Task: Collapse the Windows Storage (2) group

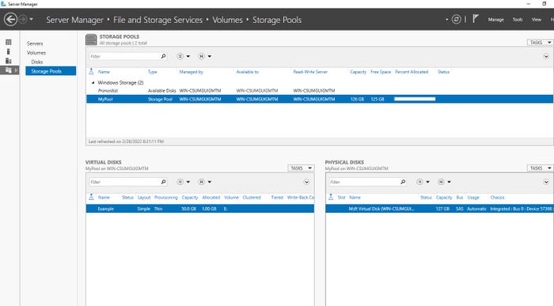Action: tap(93, 82)
